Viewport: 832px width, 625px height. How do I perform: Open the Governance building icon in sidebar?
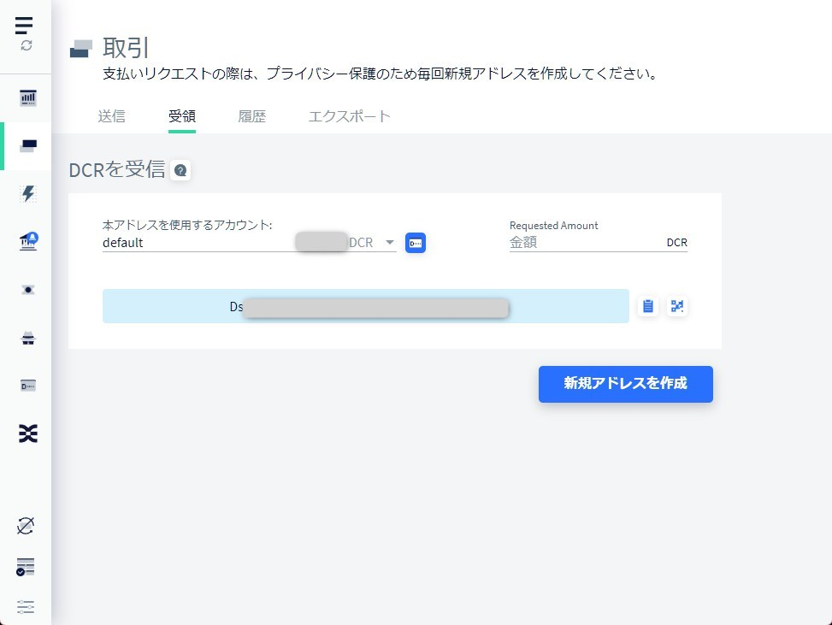click(x=27, y=243)
